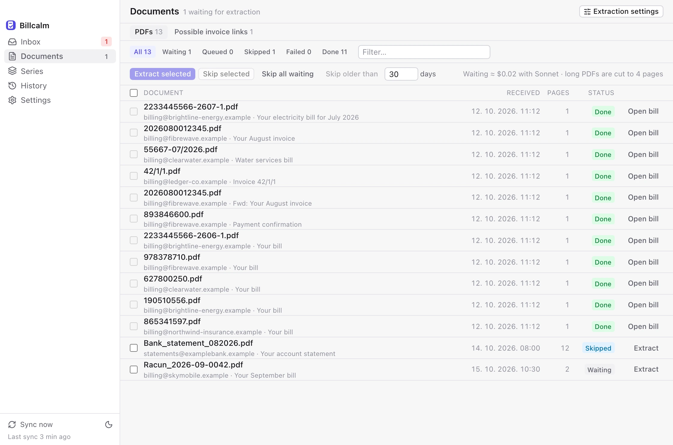Click the Settings gear icon
This screenshot has height=445, width=673.
(x=12, y=100)
